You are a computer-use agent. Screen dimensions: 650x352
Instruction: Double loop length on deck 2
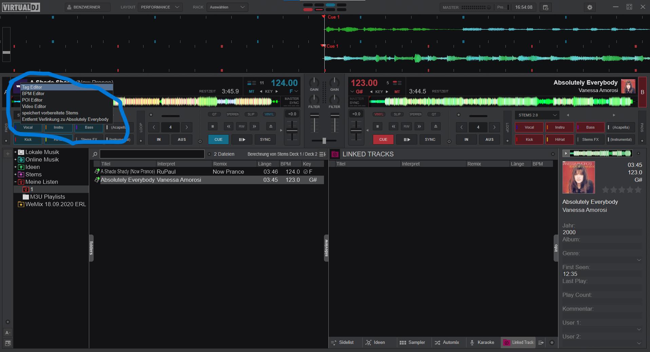click(494, 127)
